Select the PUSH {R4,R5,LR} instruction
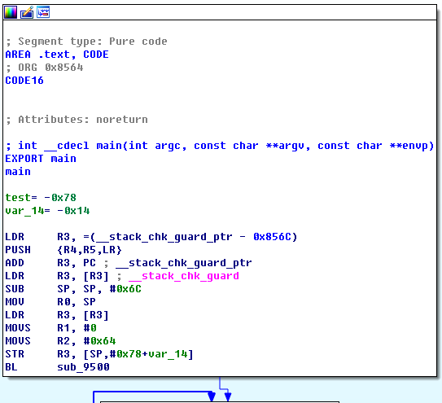The height and width of the screenshot is (403, 442). pyautogui.click(x=63, y=250)
